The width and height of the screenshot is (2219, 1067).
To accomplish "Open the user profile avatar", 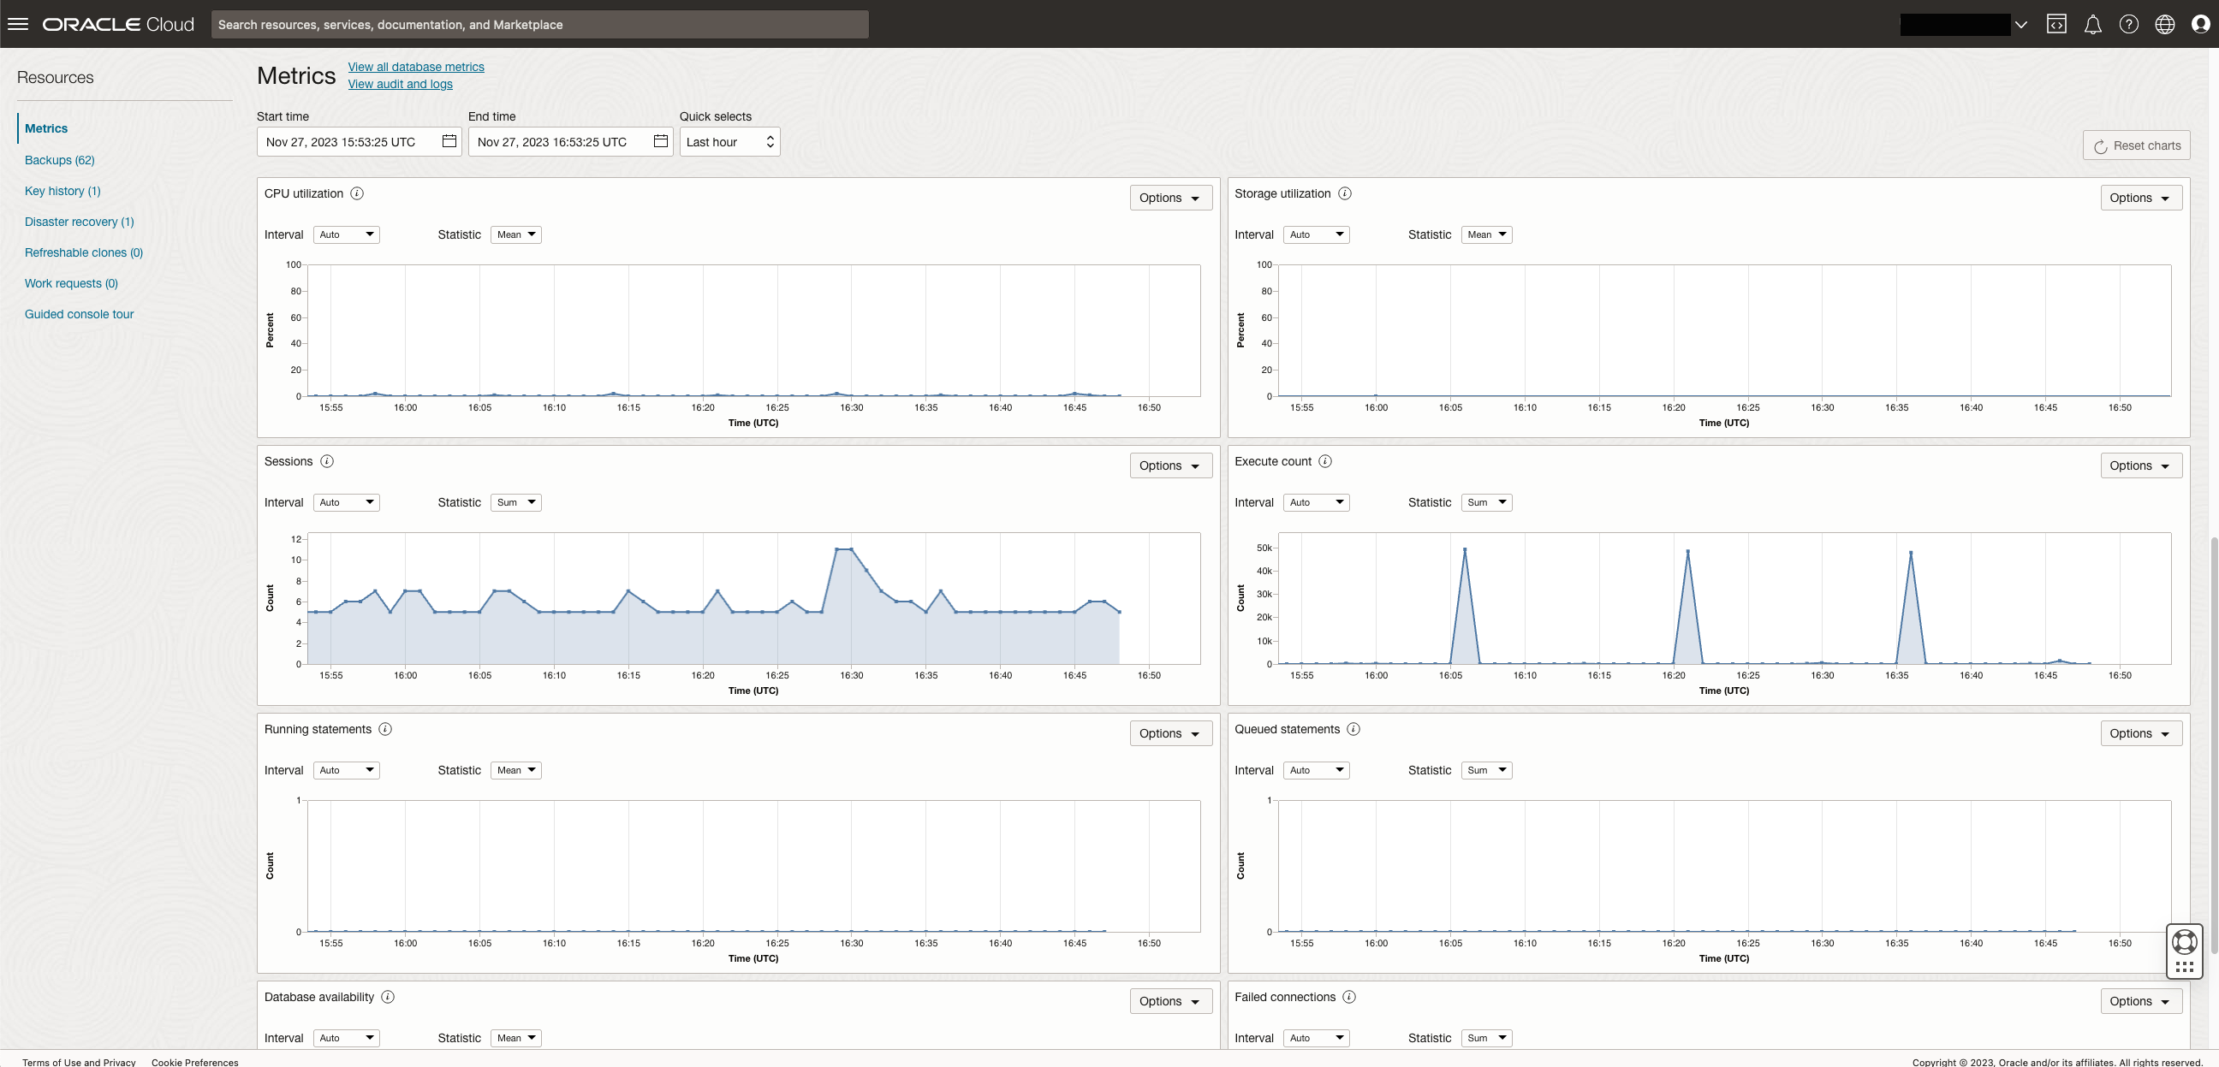I will coord(2201,24).
